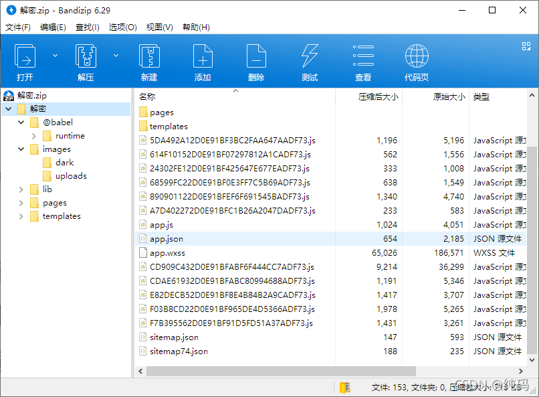Open the 编辑(E) menu
Screen dimensions: 539x397
(53, 27)
